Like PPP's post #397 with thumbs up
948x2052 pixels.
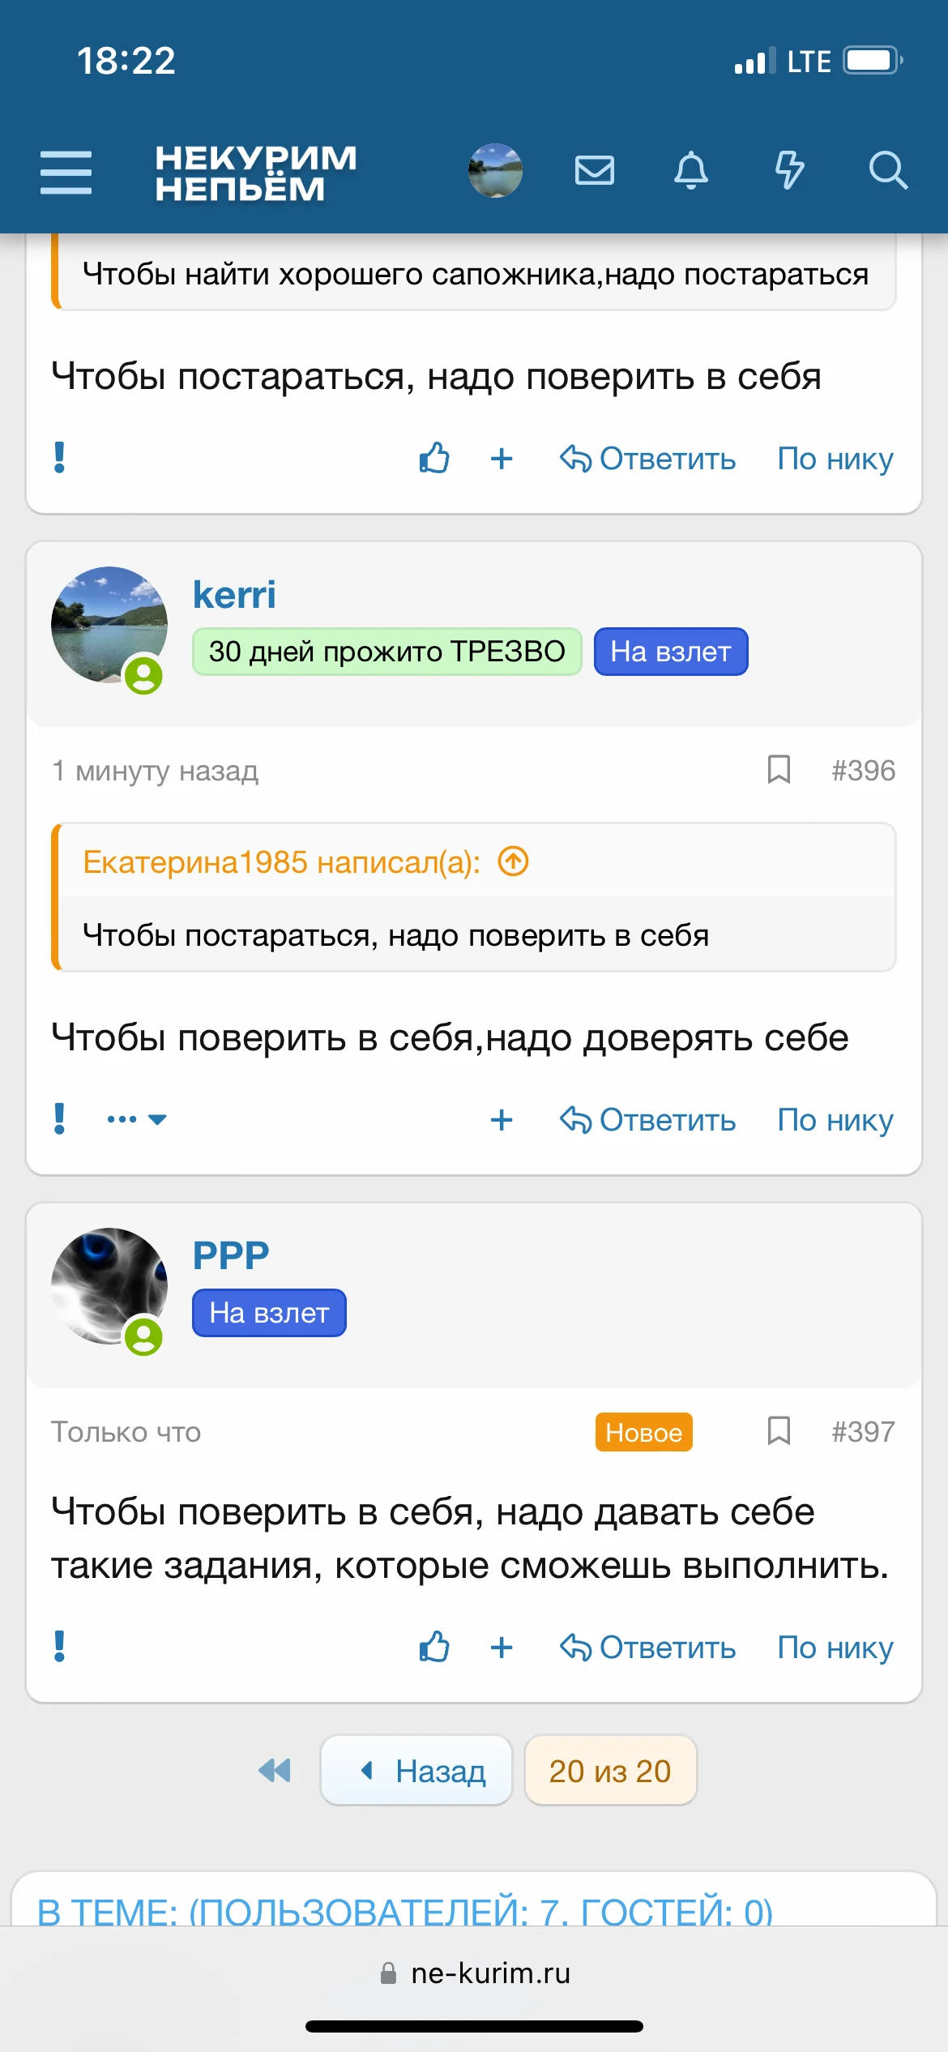[x=434, y=1648]
